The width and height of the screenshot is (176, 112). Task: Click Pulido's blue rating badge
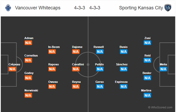(x=100, y=69)
